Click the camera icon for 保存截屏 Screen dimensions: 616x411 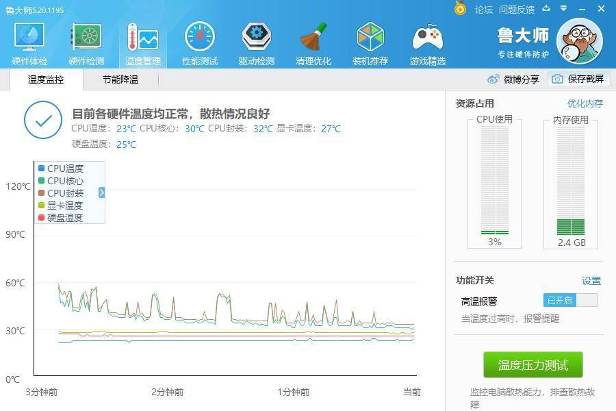pyautogui.click(x=557, y=79)
